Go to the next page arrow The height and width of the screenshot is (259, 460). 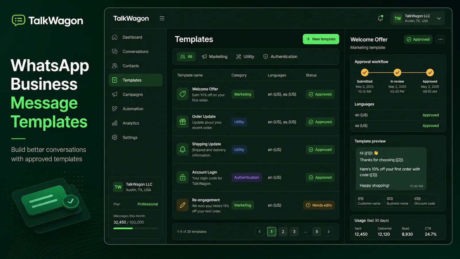(x=329, y=232)
